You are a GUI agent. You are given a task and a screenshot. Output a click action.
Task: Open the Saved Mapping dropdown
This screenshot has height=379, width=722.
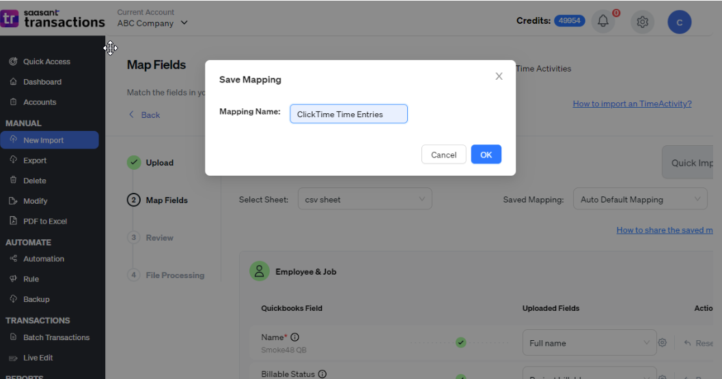640,199
